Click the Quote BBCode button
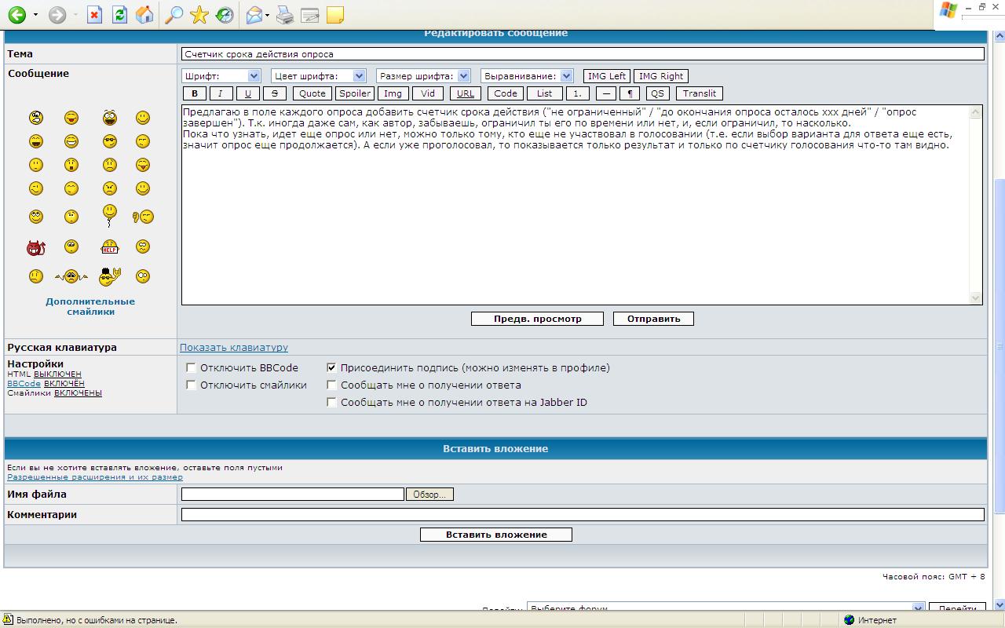This screenshot has width=1005, height=628. [312, 93]
